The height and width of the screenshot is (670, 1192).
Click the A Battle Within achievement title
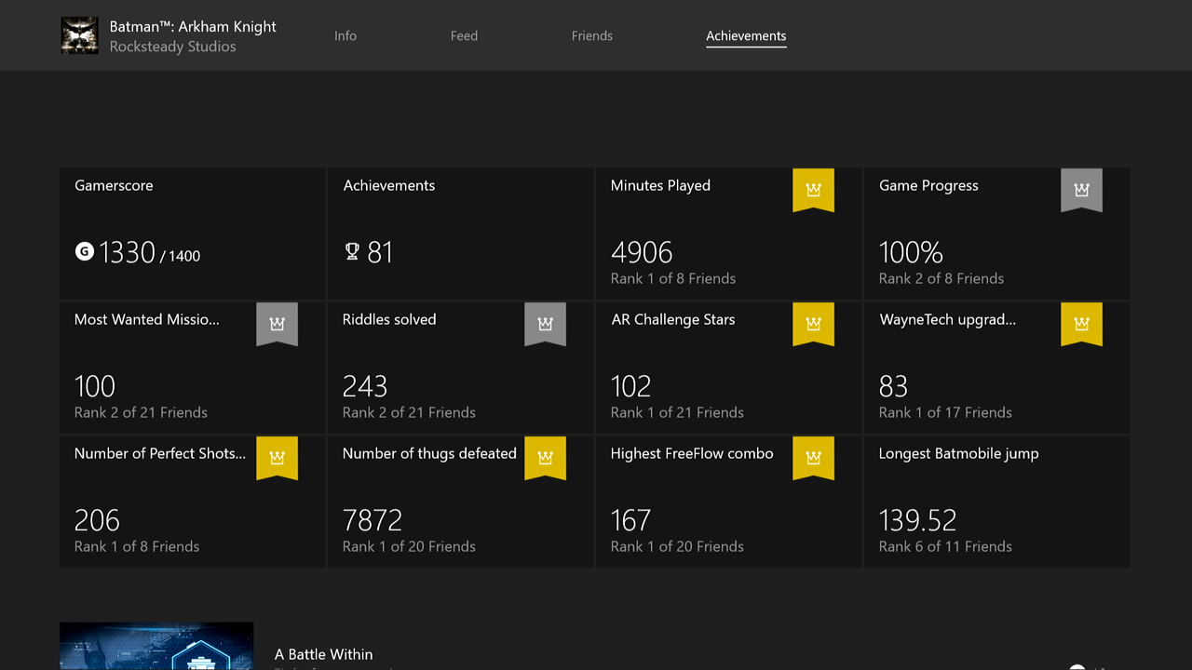(323, 654)
